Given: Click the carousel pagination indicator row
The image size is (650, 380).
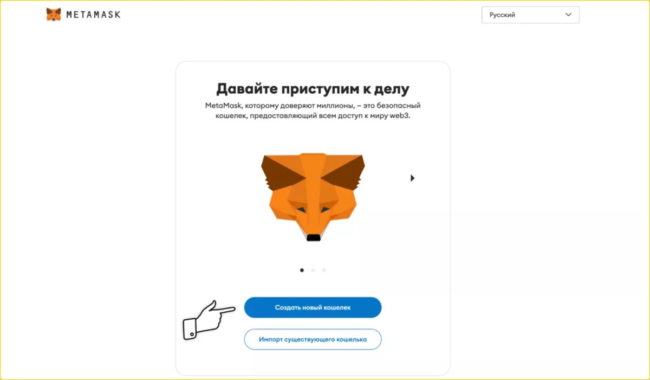Looking at the screenshot, I should point(313,270).
